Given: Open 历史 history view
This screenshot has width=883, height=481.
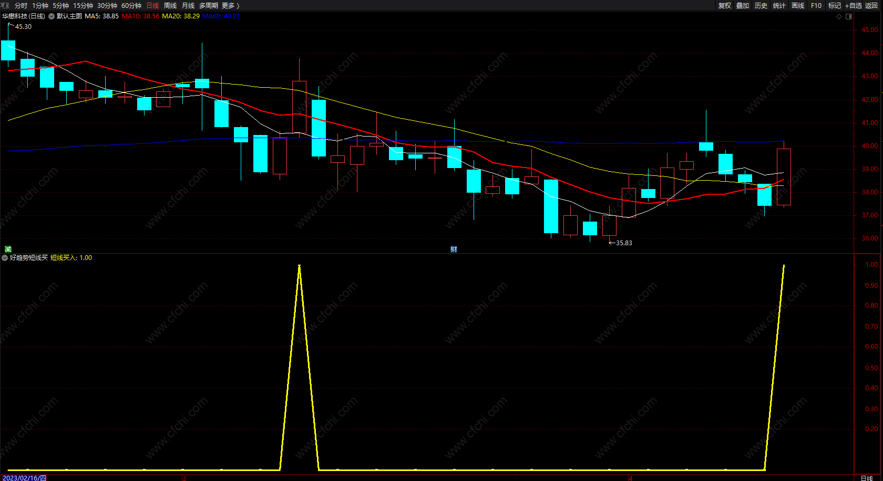Looking at the screenshot, I should click(761, 5).
